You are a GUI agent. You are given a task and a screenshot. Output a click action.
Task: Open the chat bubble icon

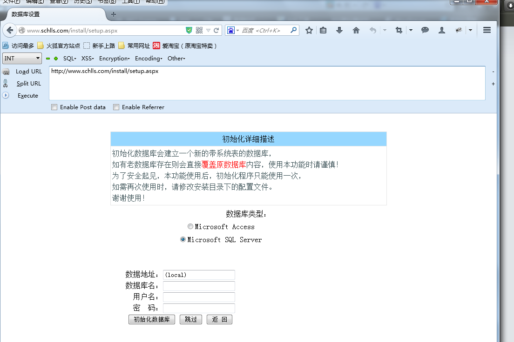click(x=425, y=30)
